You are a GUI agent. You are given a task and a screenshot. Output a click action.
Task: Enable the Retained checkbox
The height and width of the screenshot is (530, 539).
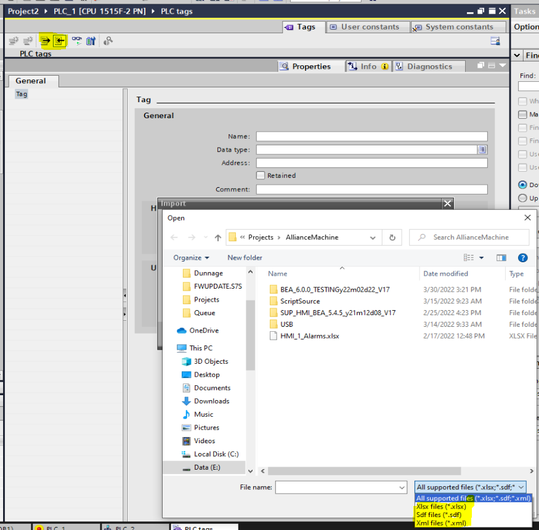261,175
